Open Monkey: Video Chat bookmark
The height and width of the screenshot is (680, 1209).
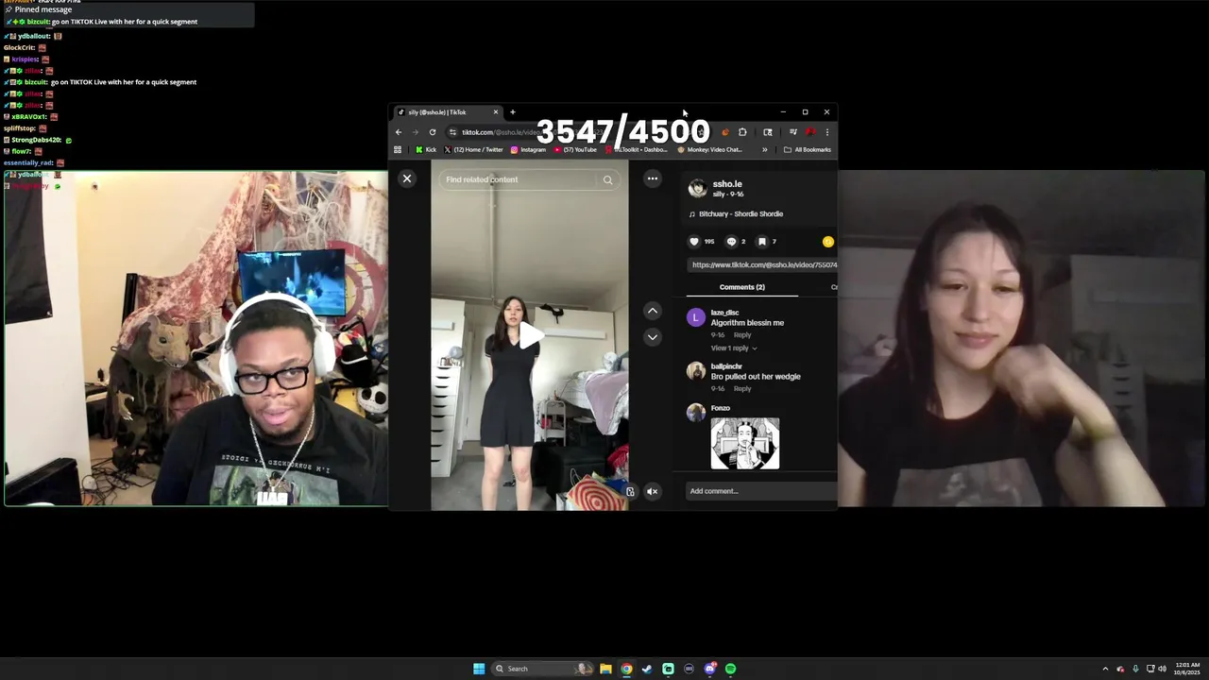coord(709,149)
